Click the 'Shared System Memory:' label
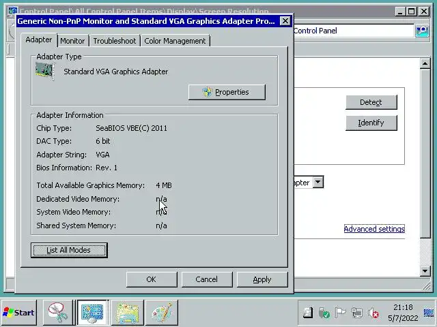The width and height of the screenshot is (437, 327). point(76,225)
